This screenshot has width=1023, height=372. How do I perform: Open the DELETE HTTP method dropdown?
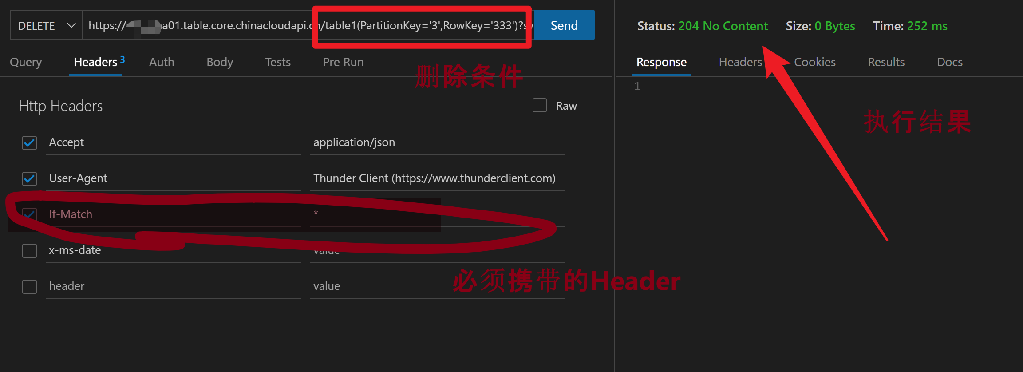[46, 26]
